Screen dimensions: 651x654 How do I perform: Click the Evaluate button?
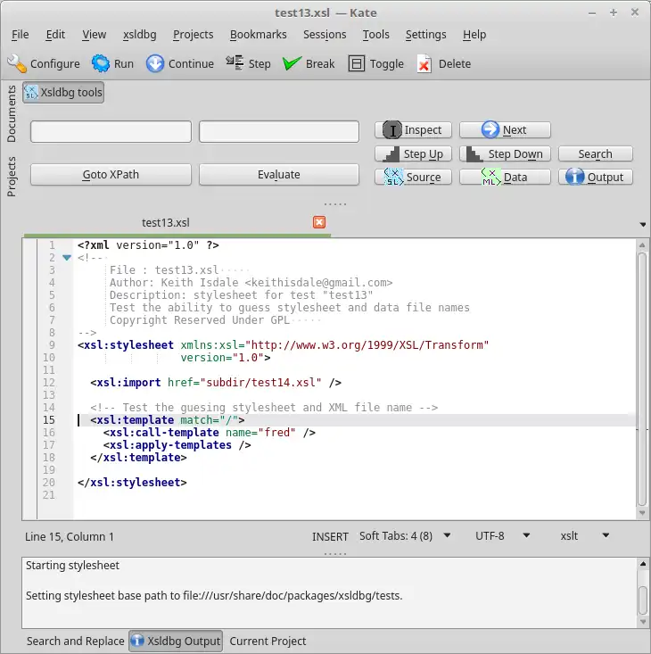point(279,175)
